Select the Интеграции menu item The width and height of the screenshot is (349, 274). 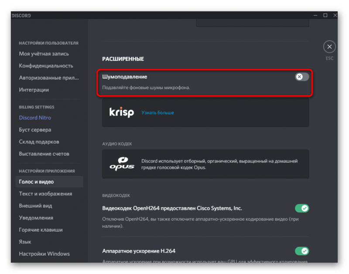tap(34, 90)
